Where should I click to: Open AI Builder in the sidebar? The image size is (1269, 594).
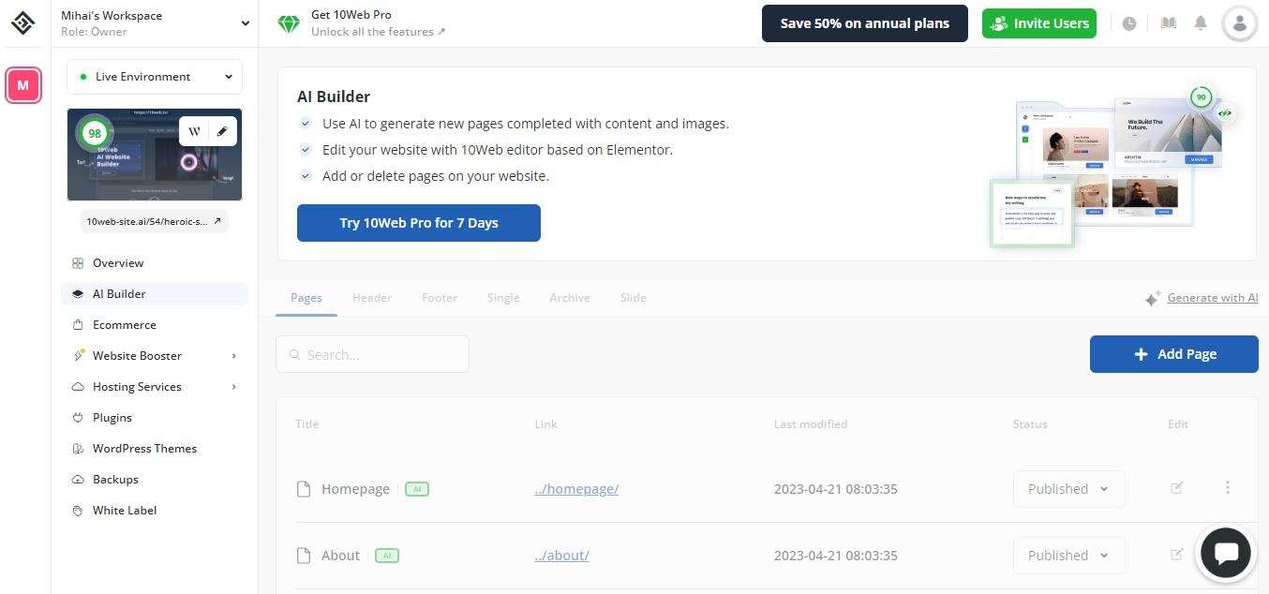tap(155, 294)
